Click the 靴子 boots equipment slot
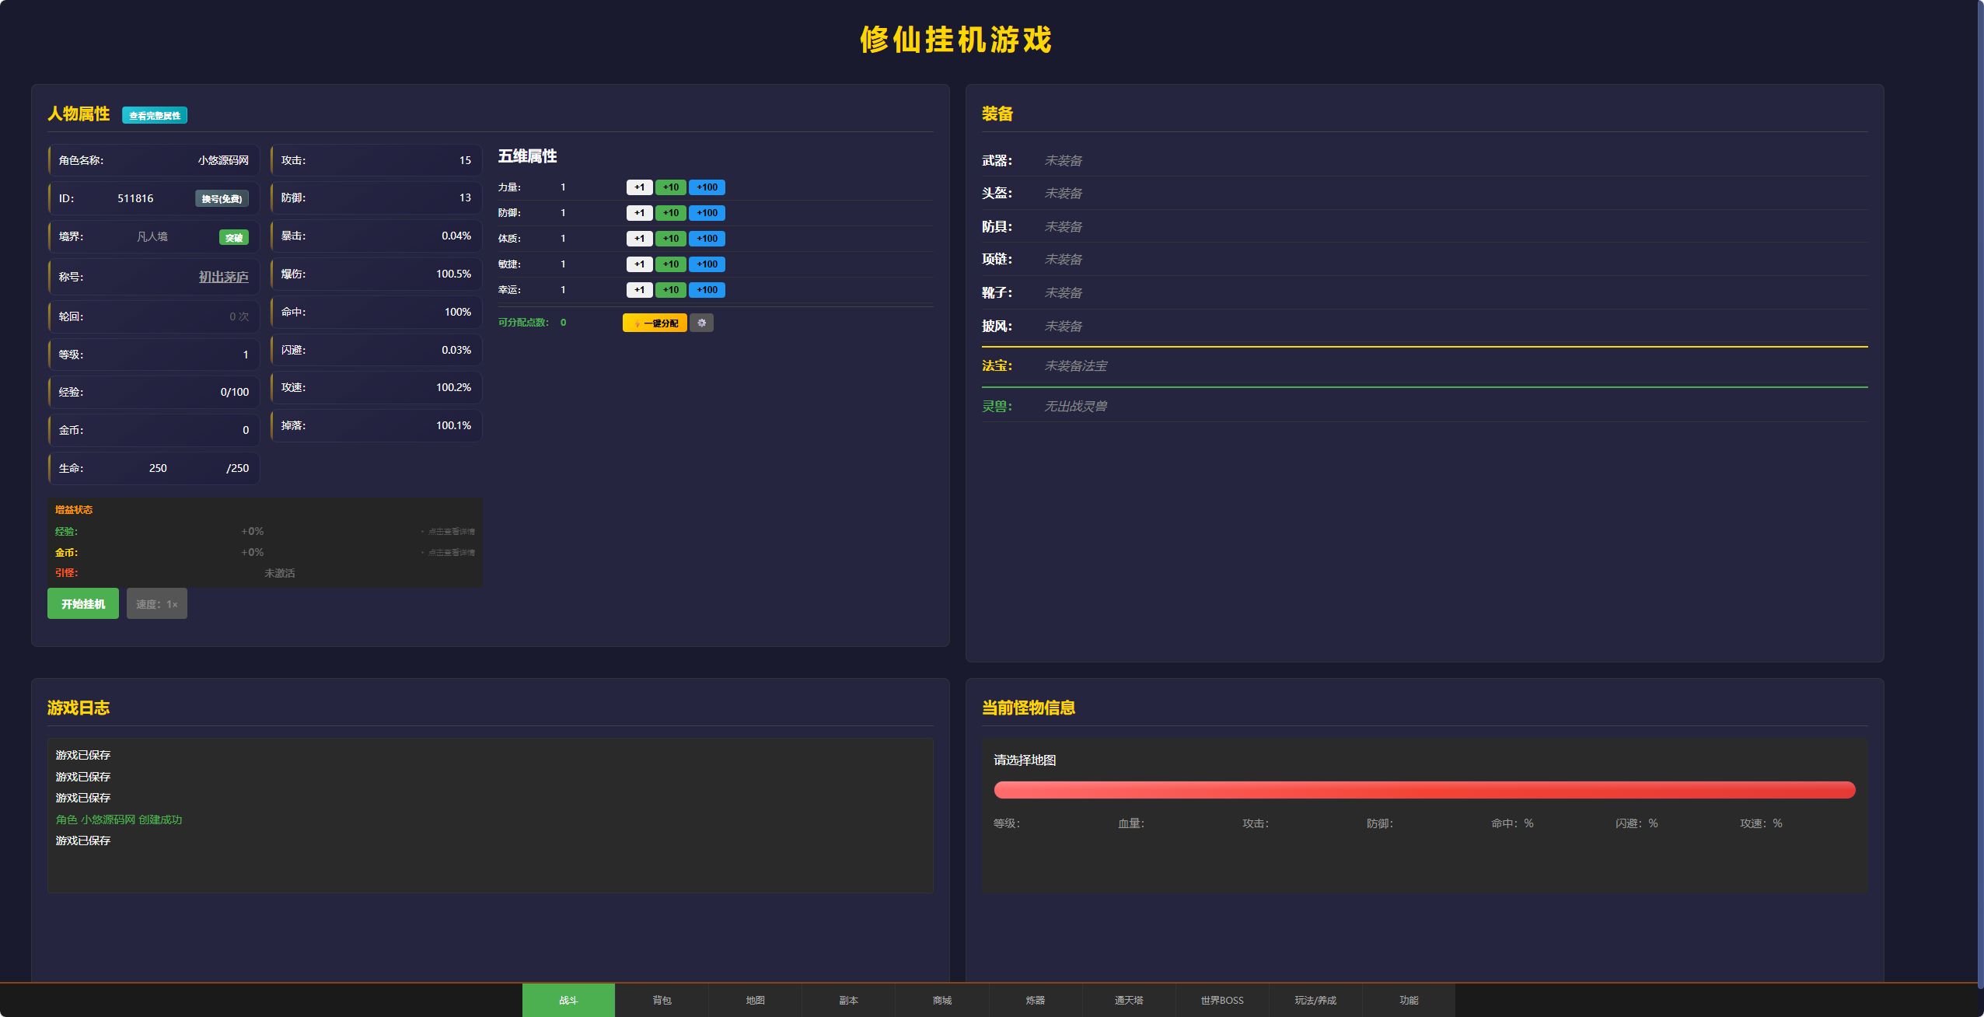1984x1017 pixels. click(x=1424, y=292)
